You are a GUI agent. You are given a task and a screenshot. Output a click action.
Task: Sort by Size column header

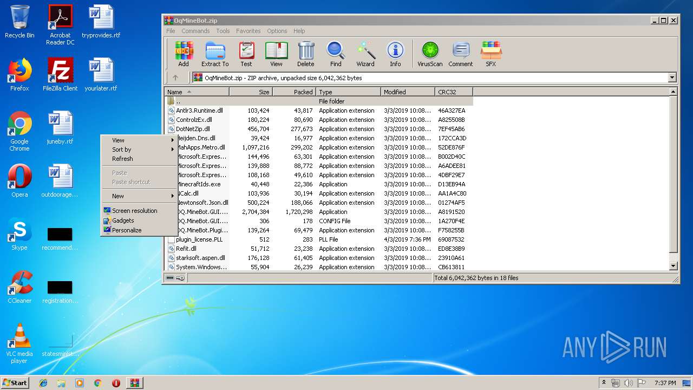(251, 92)
